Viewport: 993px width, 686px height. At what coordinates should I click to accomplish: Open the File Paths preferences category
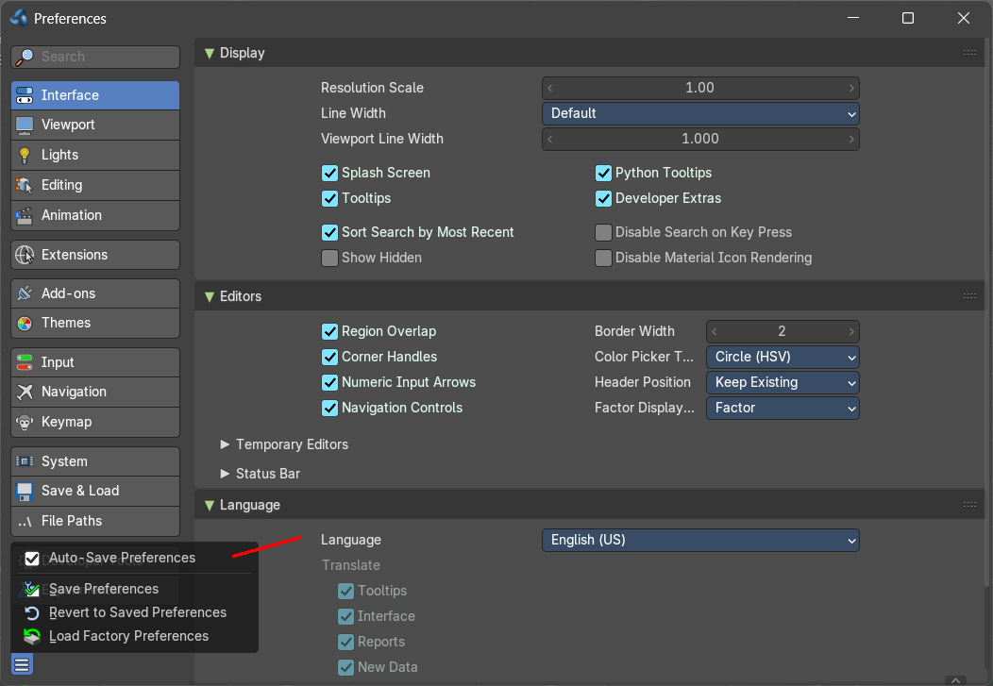(x=95, y=521)
